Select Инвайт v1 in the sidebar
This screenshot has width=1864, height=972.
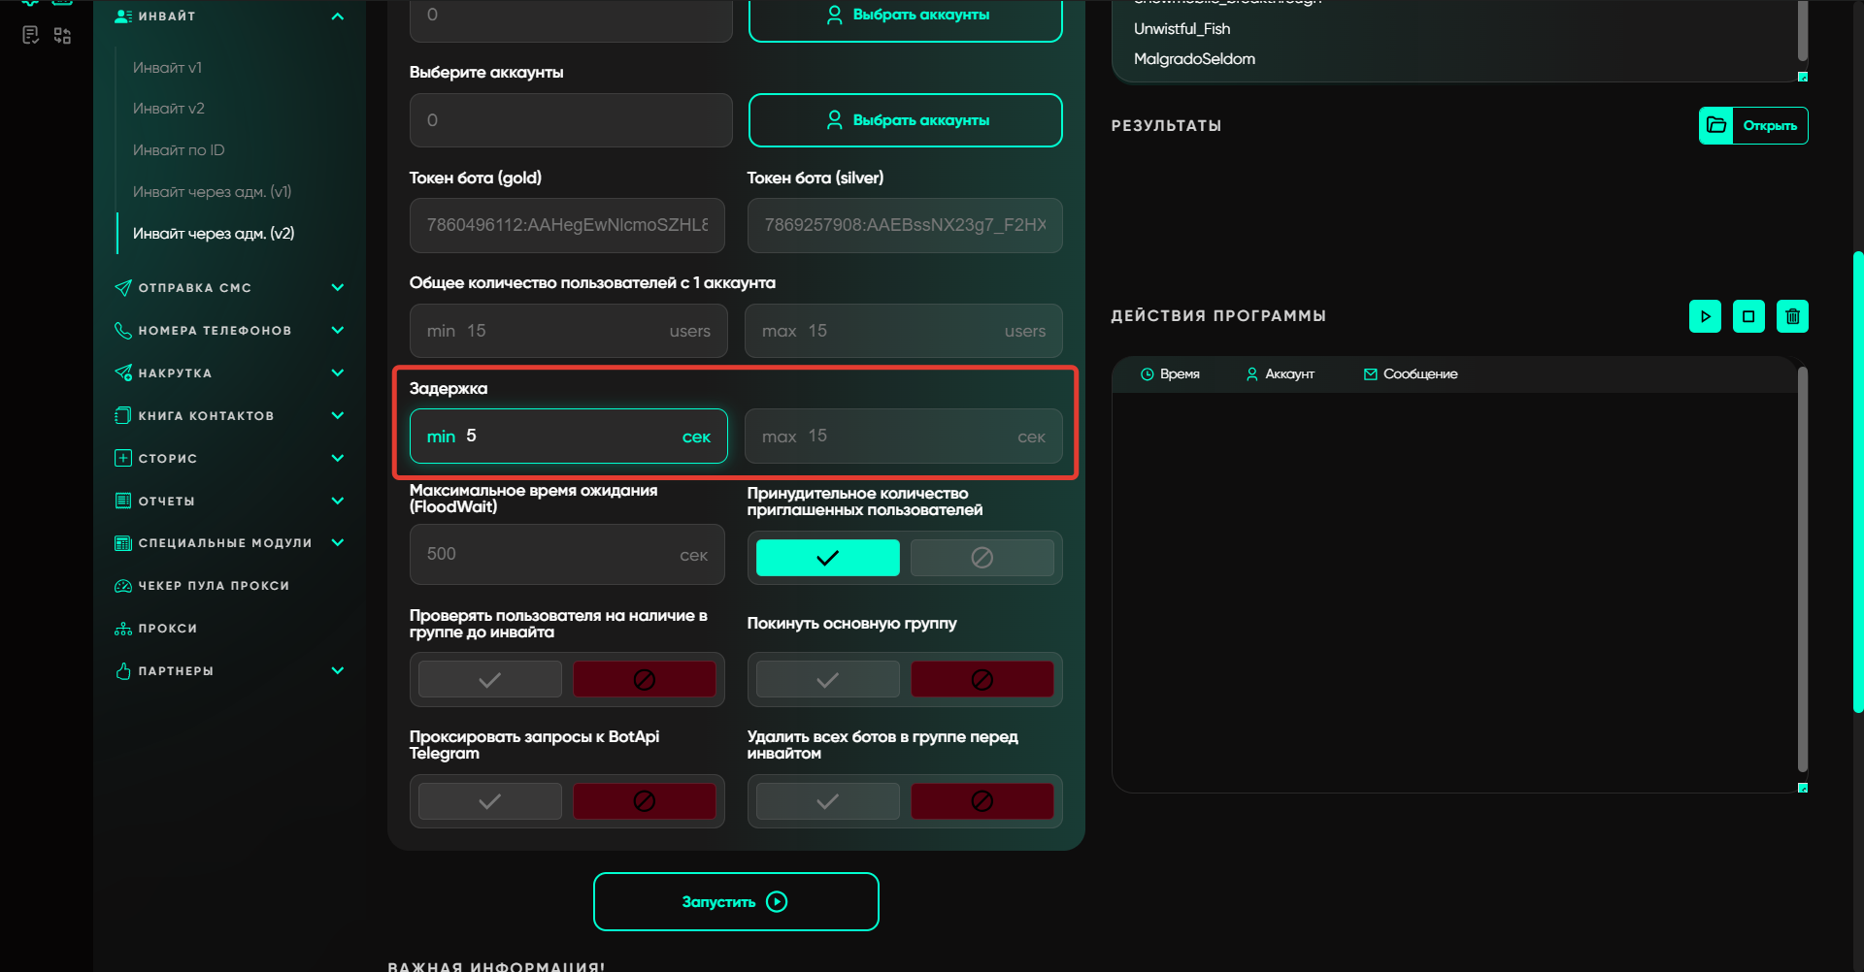tap(167, 68)
